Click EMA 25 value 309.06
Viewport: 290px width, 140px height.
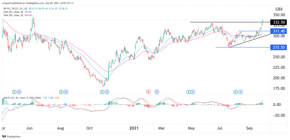pos(28,12)
